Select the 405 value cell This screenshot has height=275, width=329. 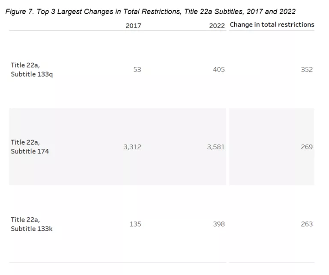[x=218, y=70]
